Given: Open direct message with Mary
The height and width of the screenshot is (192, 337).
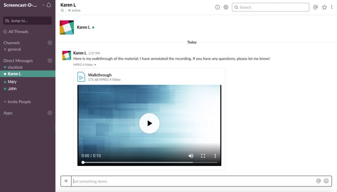Looking at the screenshot, I should point(10,82).
